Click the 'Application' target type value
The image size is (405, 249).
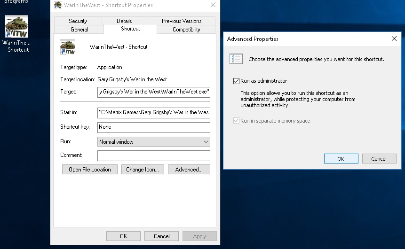coord(110,67)
